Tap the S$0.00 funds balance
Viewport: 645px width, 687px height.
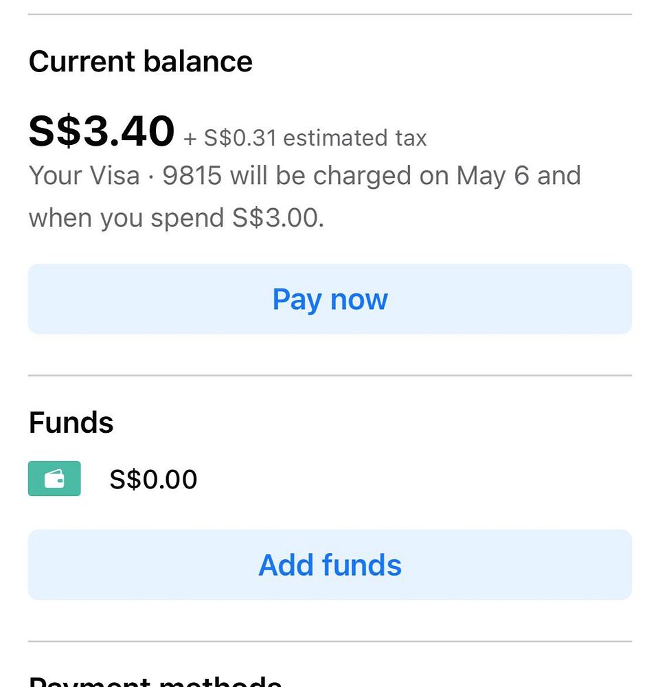click(153, 480)
